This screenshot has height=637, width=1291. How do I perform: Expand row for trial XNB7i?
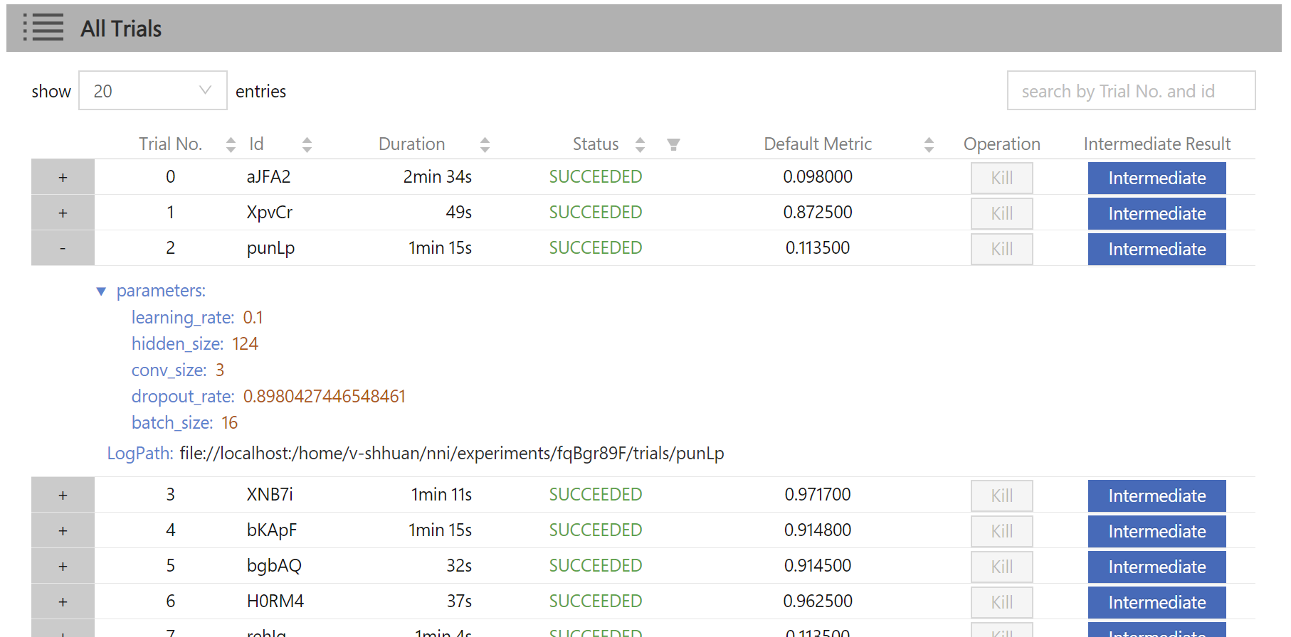click(63, 496)
